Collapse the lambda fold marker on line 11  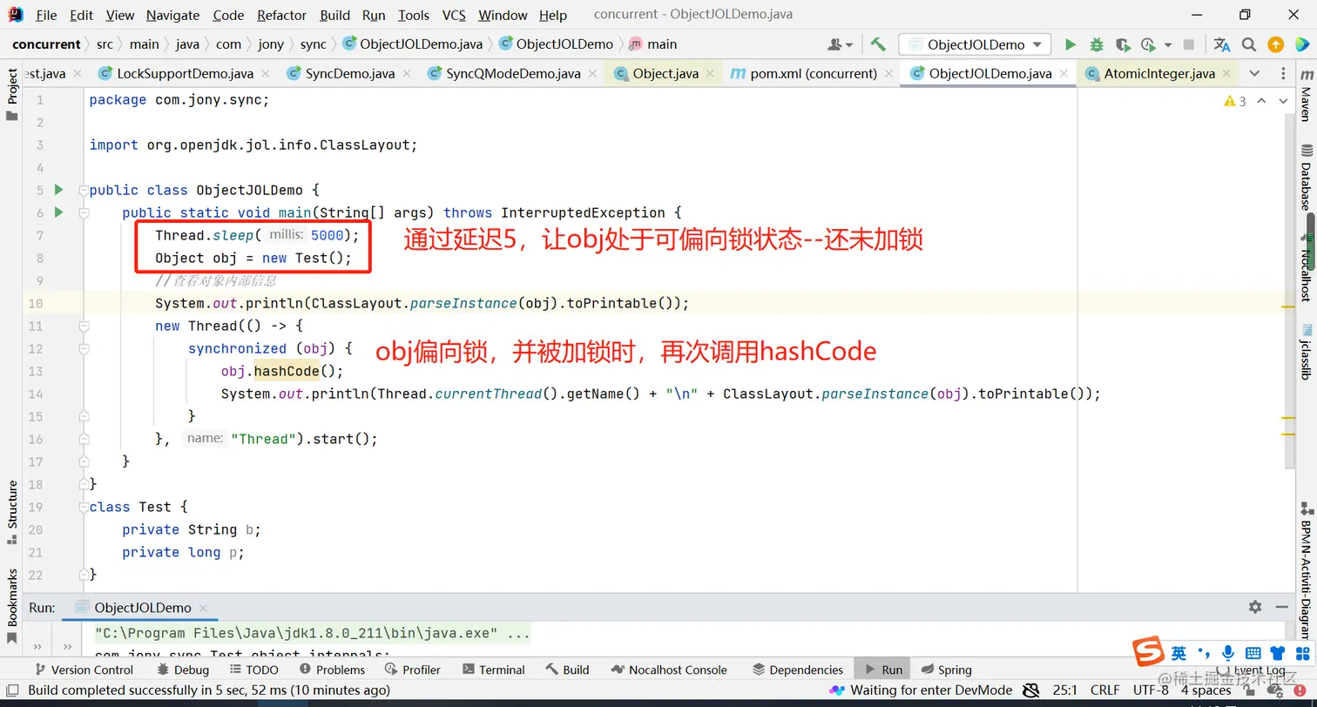[x=84, y=326]
